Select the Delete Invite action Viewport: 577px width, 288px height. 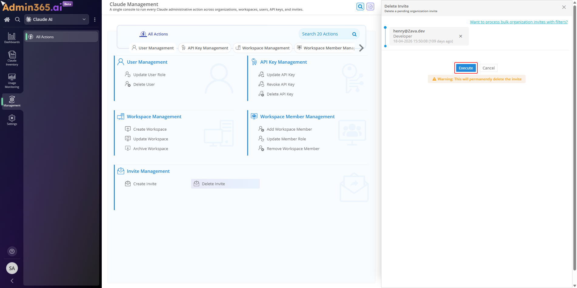[225, 184]
